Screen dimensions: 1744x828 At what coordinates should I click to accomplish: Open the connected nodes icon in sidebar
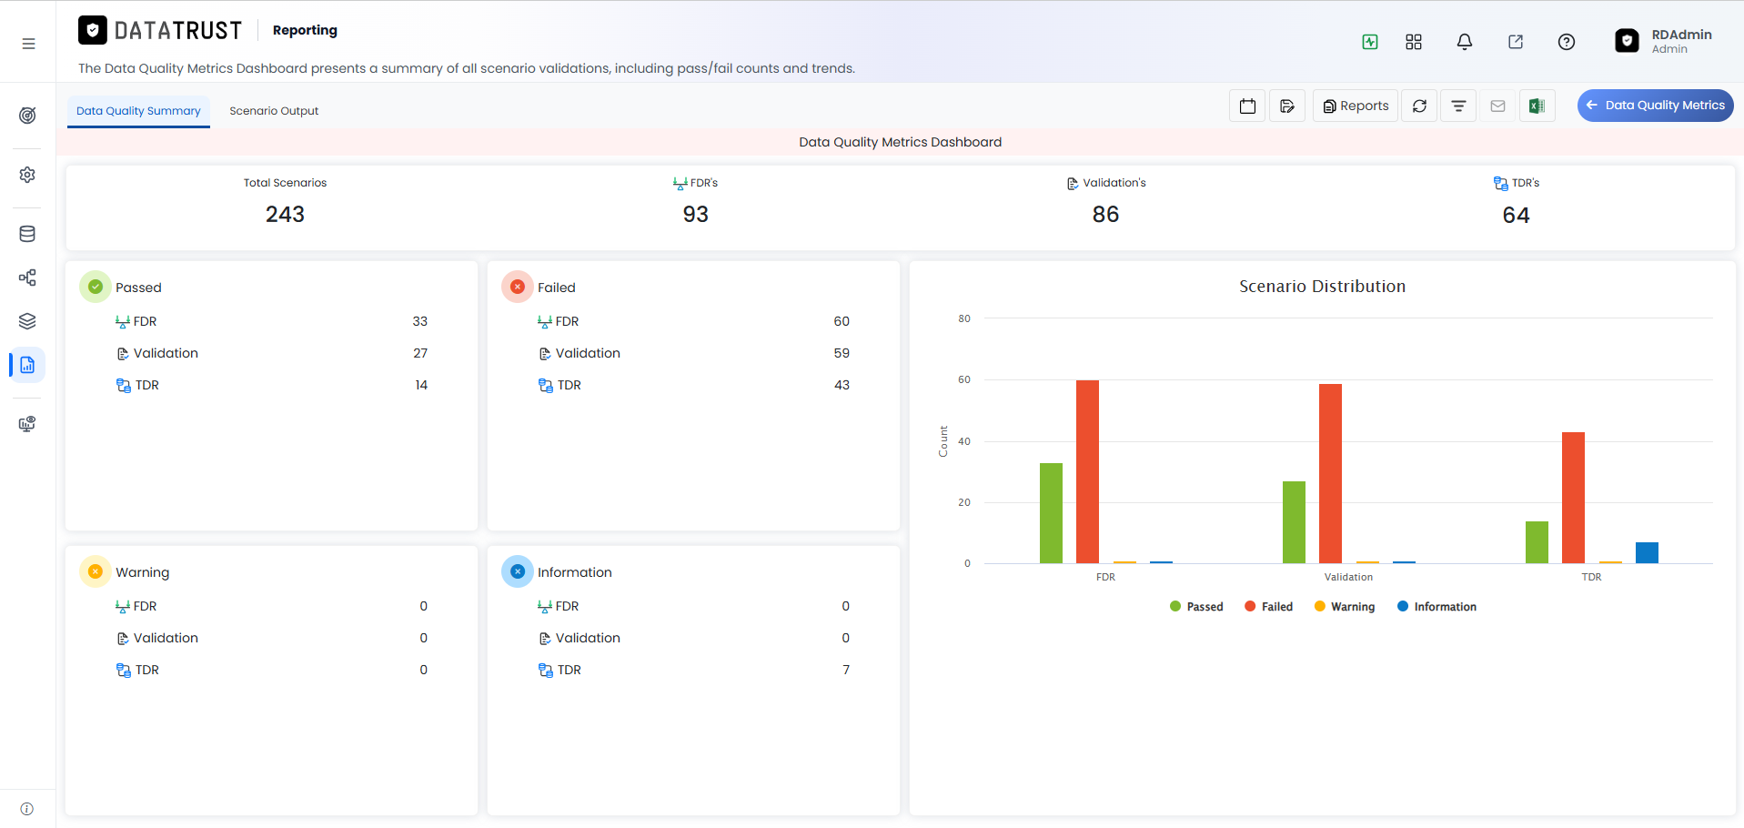click(27, 278)
